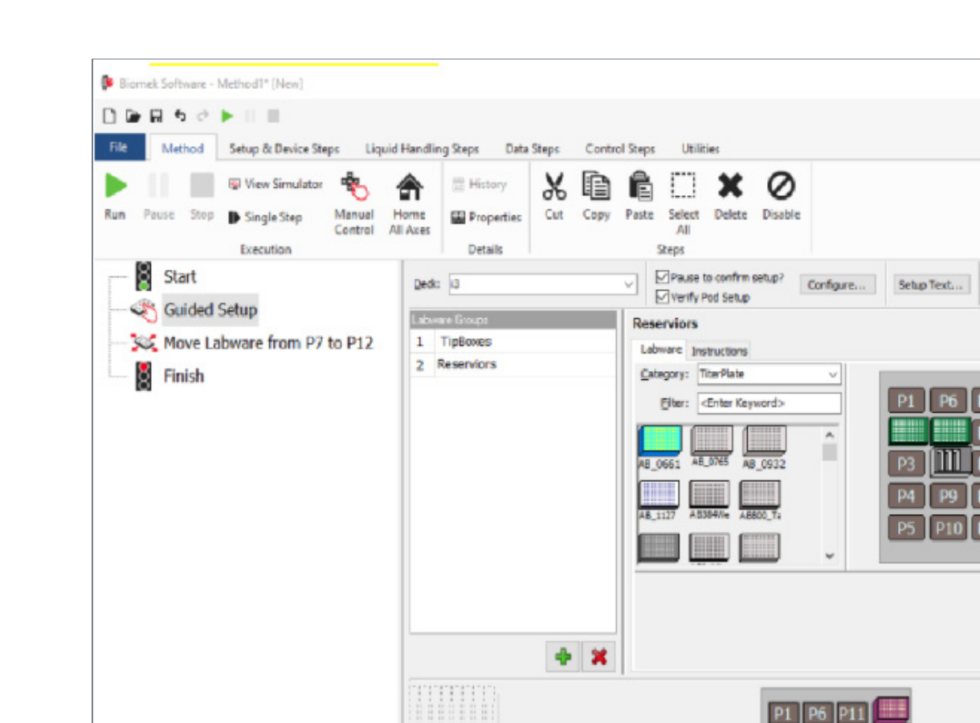Click Select All steps

point(684,204)
